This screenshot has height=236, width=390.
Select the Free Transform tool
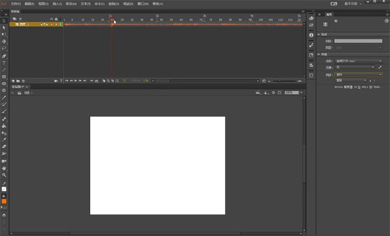point(4,34)
